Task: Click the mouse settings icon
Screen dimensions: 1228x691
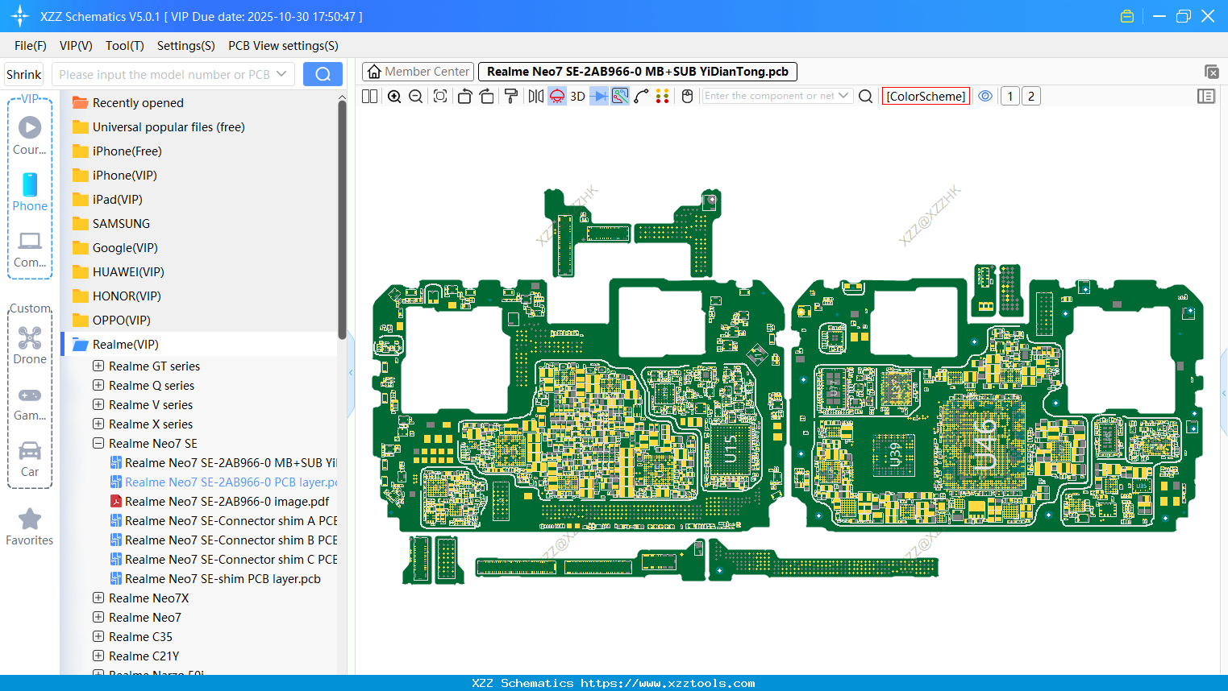Action: 688,96
